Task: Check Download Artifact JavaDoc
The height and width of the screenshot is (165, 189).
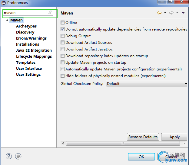Action: (x=62, y=49)
